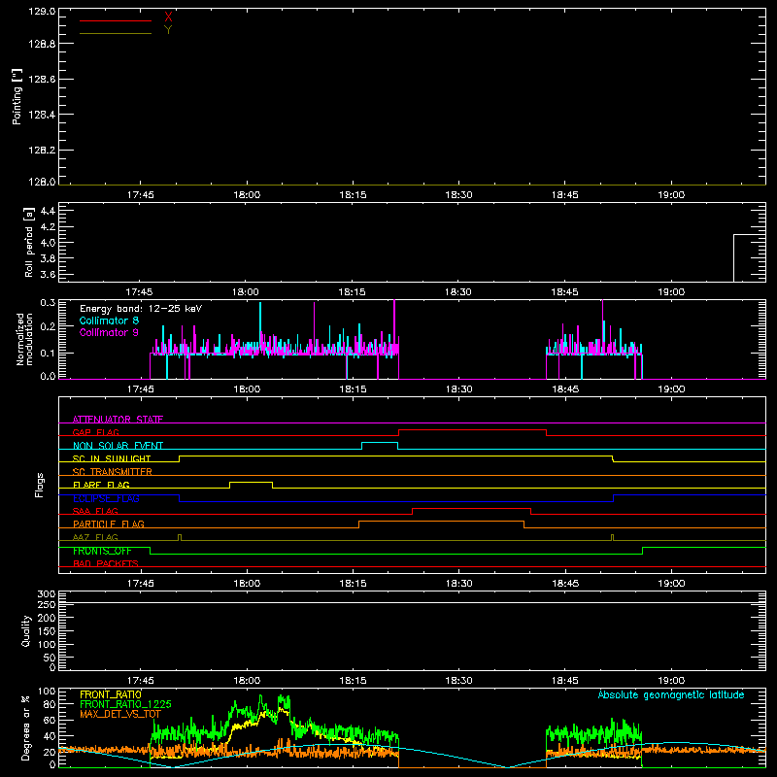Click 18:30 time label under Pointing plot
Image resolution: width=777 pixels, height=777 pixels.
tap(458, 195)
